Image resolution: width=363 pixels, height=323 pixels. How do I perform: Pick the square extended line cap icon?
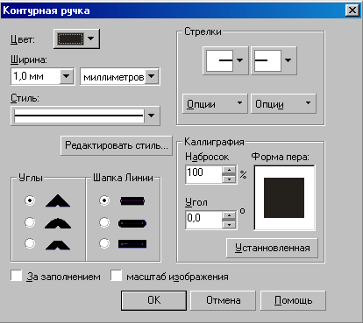coord(132,244)
